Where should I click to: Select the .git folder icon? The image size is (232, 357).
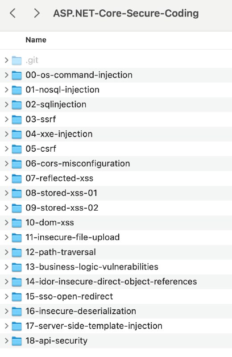[x=17, y=60]
